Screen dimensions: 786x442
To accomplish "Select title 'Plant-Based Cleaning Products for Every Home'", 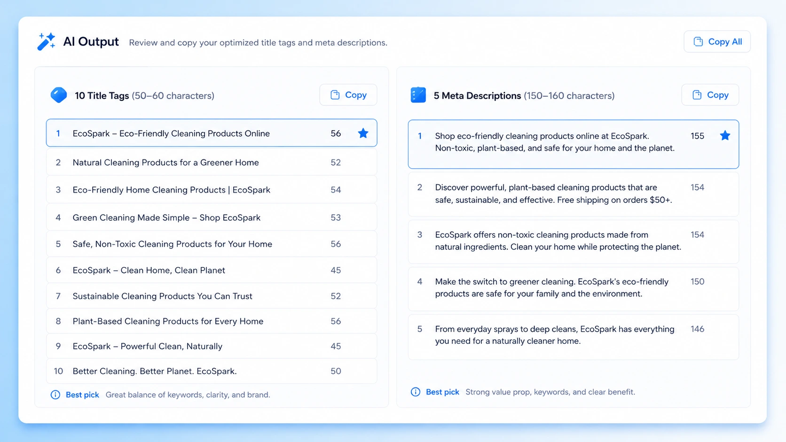I will tap(212, 321).
